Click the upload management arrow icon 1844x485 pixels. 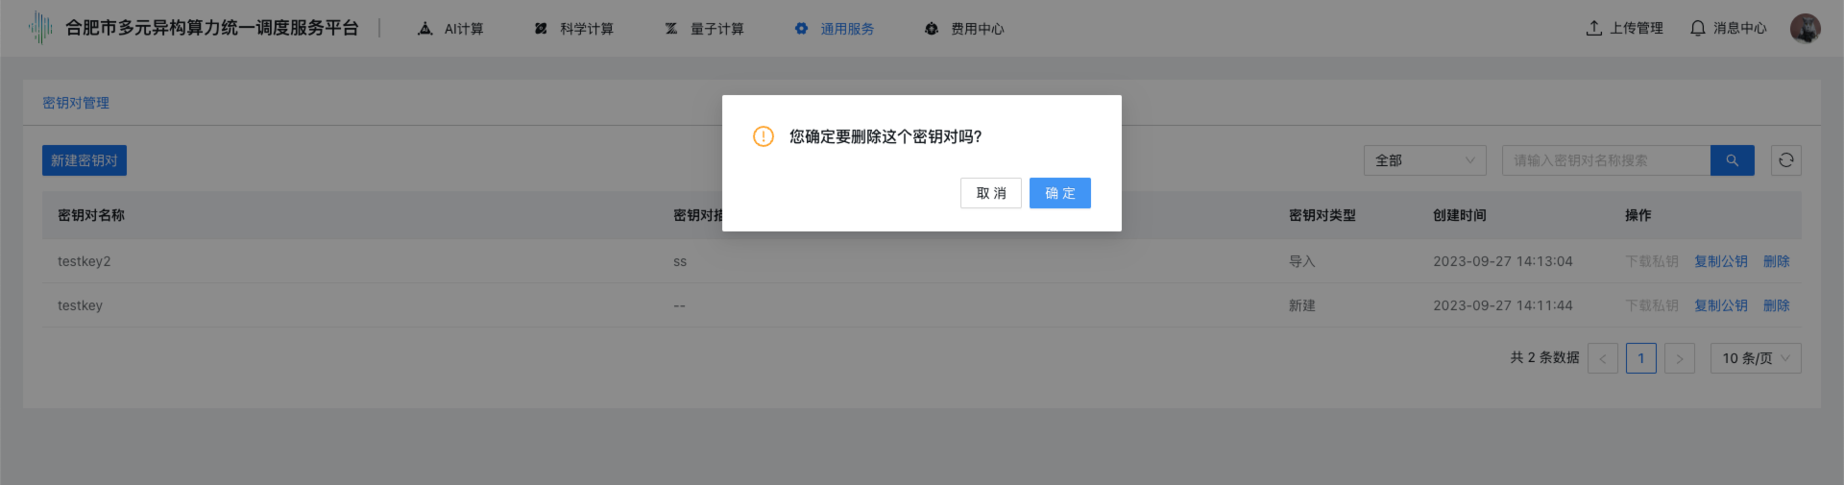tap(1594, 29)
